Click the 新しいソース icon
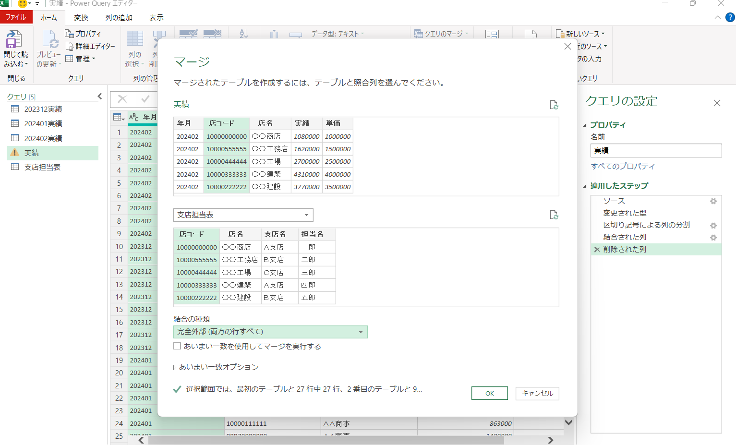 click(x=558, y=34)
